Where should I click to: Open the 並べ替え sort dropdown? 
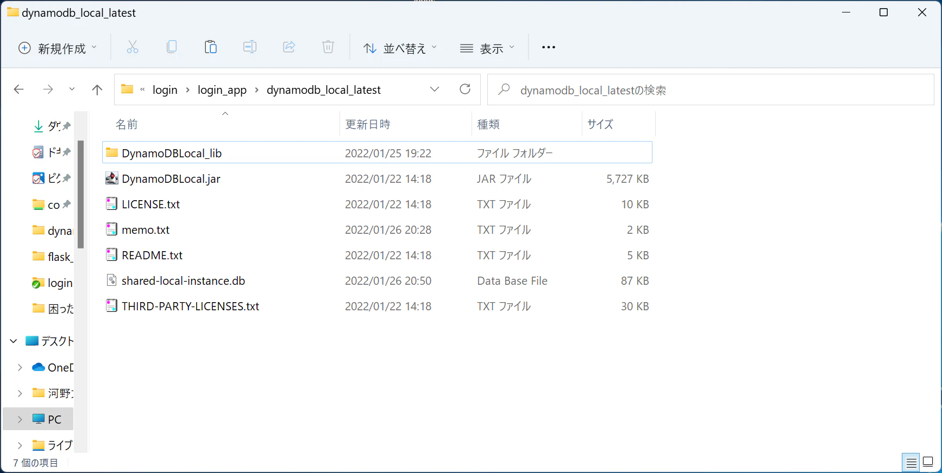click(400, 48)
